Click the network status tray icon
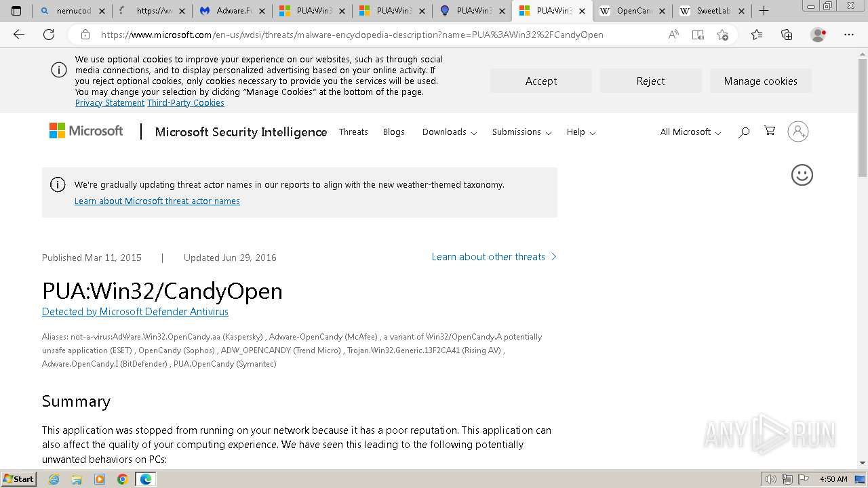This screenshot has height=488, width=868. [787, 479]
